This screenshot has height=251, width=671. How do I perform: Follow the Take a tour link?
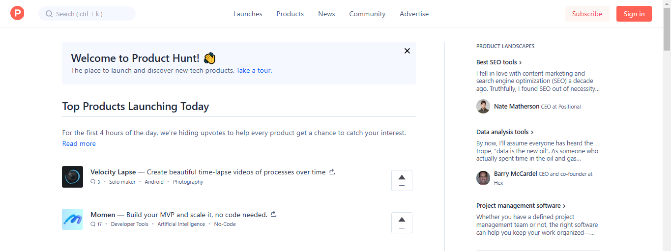[x=253, y=70]
